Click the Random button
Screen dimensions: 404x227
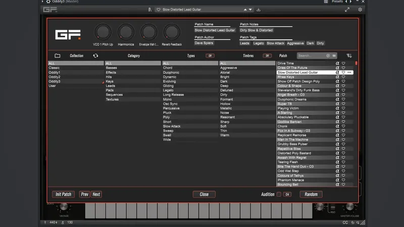(x=311, y=194)
